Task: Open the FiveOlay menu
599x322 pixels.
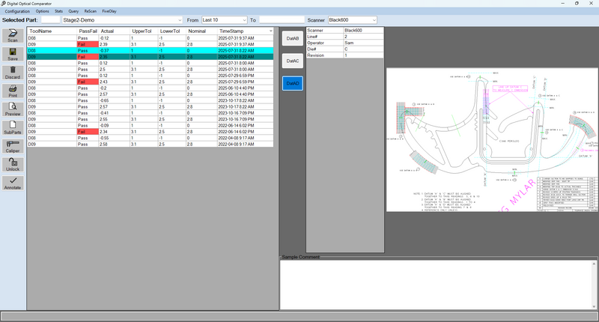Action: point(109,11)
